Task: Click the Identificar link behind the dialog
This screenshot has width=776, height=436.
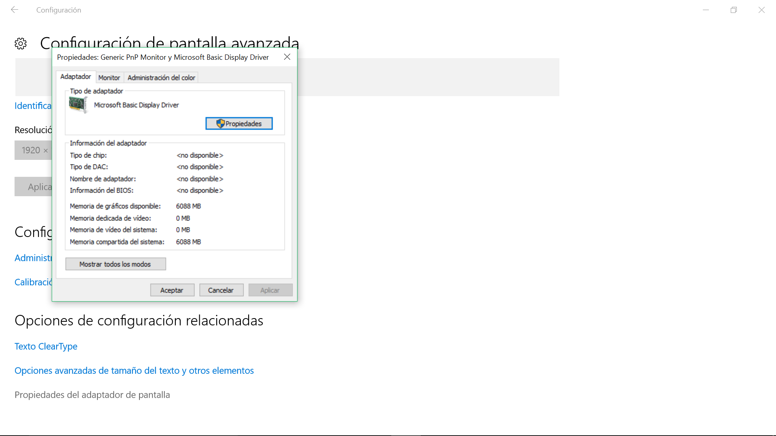Action: pyautogui.click(x=33, y=106)
